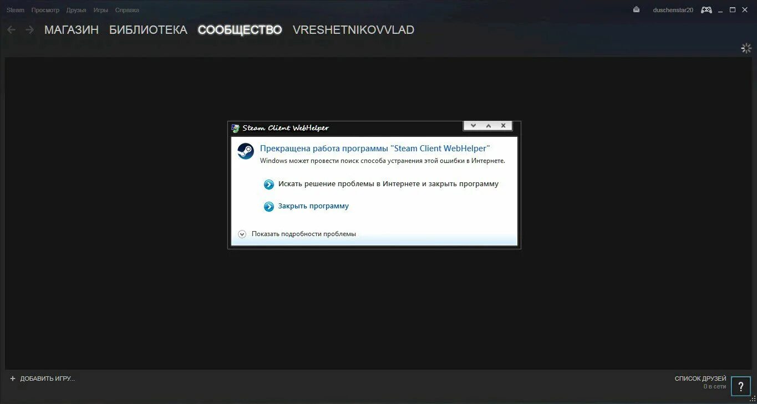Screen dimensions: 757x404
Task: Click the dialog's down chevron button
Action: pyautogui.click(x=473, y=126)
